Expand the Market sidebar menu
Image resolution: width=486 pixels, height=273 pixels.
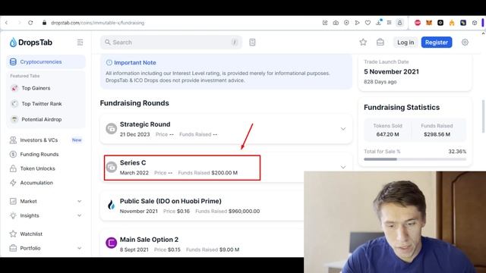tap(79, 201)
